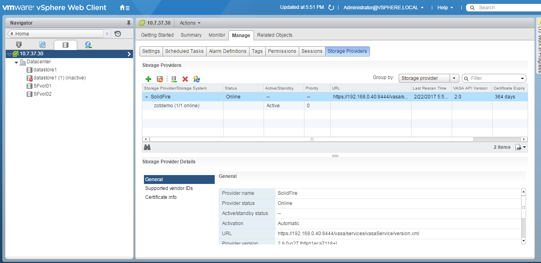Image resolution: width=541 pixels, height=263 pixels.
Task: Collapse the SolidFire provider row
Action: [146, 97]
